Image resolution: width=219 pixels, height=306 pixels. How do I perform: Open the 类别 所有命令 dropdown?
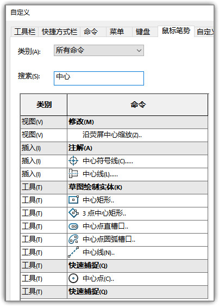99,50
